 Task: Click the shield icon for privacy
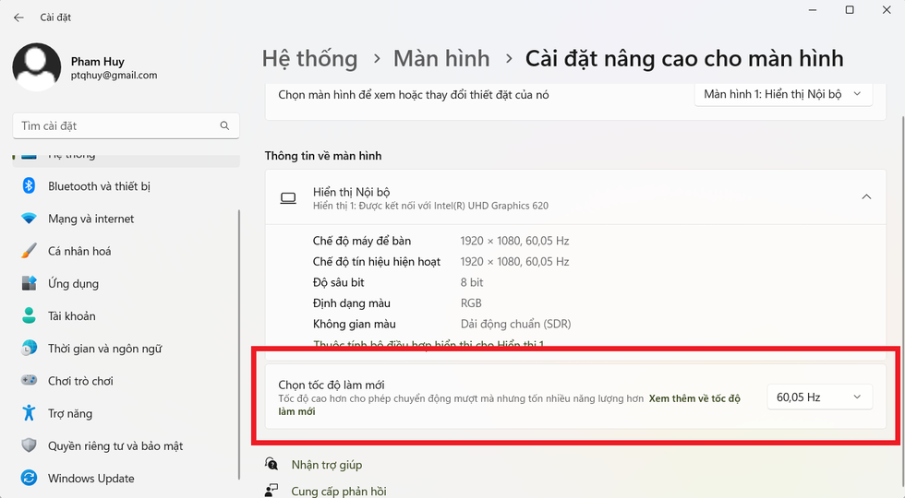tap(29, 445)
